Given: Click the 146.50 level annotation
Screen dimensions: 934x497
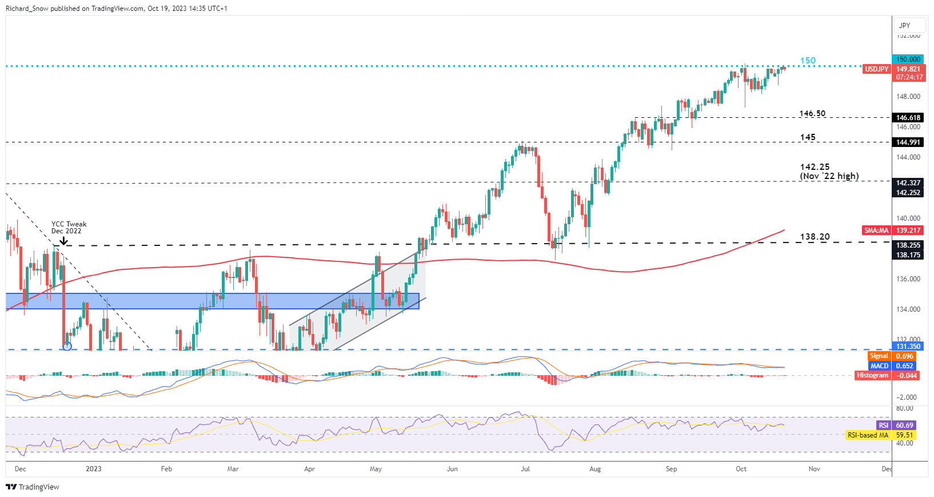Looking at the screenshot, I should click(812, 113).
